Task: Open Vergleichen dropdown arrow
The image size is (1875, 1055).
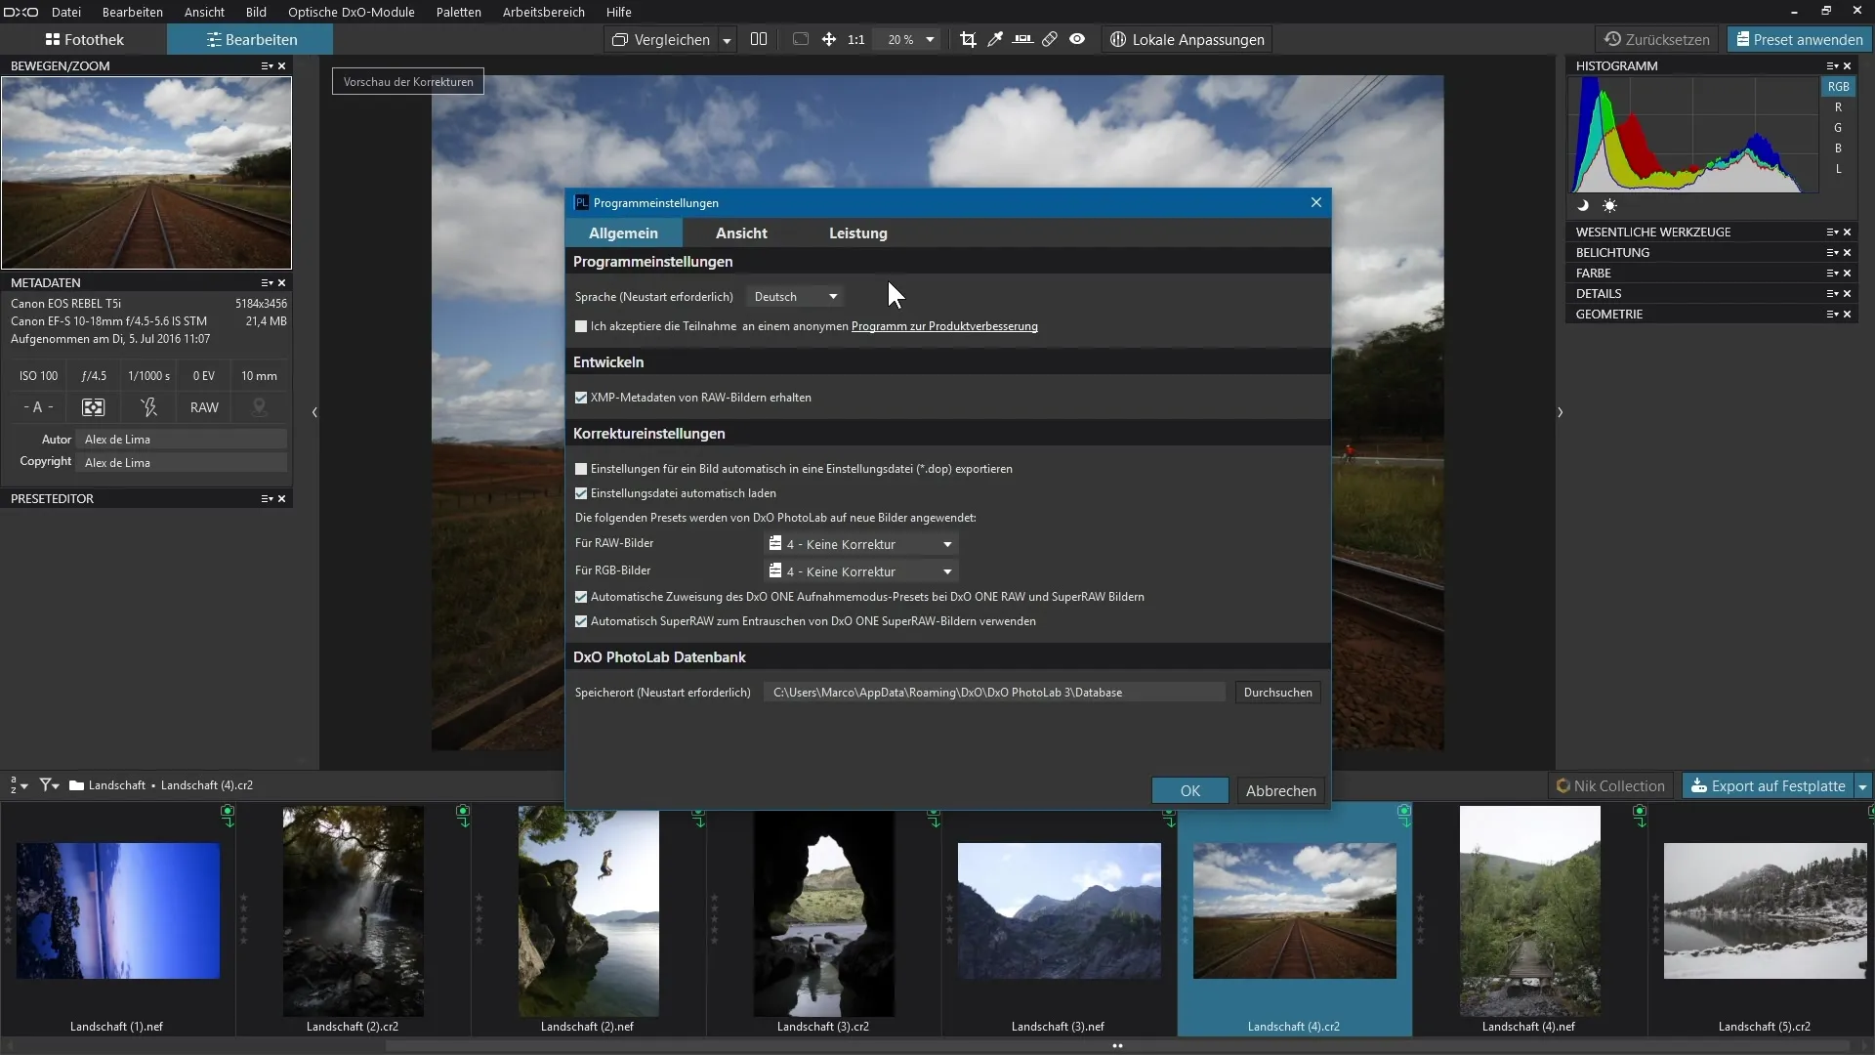Action: (727, 40)
